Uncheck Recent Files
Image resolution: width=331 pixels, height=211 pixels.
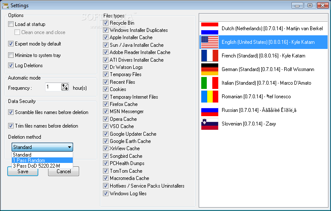pos(106,82)
